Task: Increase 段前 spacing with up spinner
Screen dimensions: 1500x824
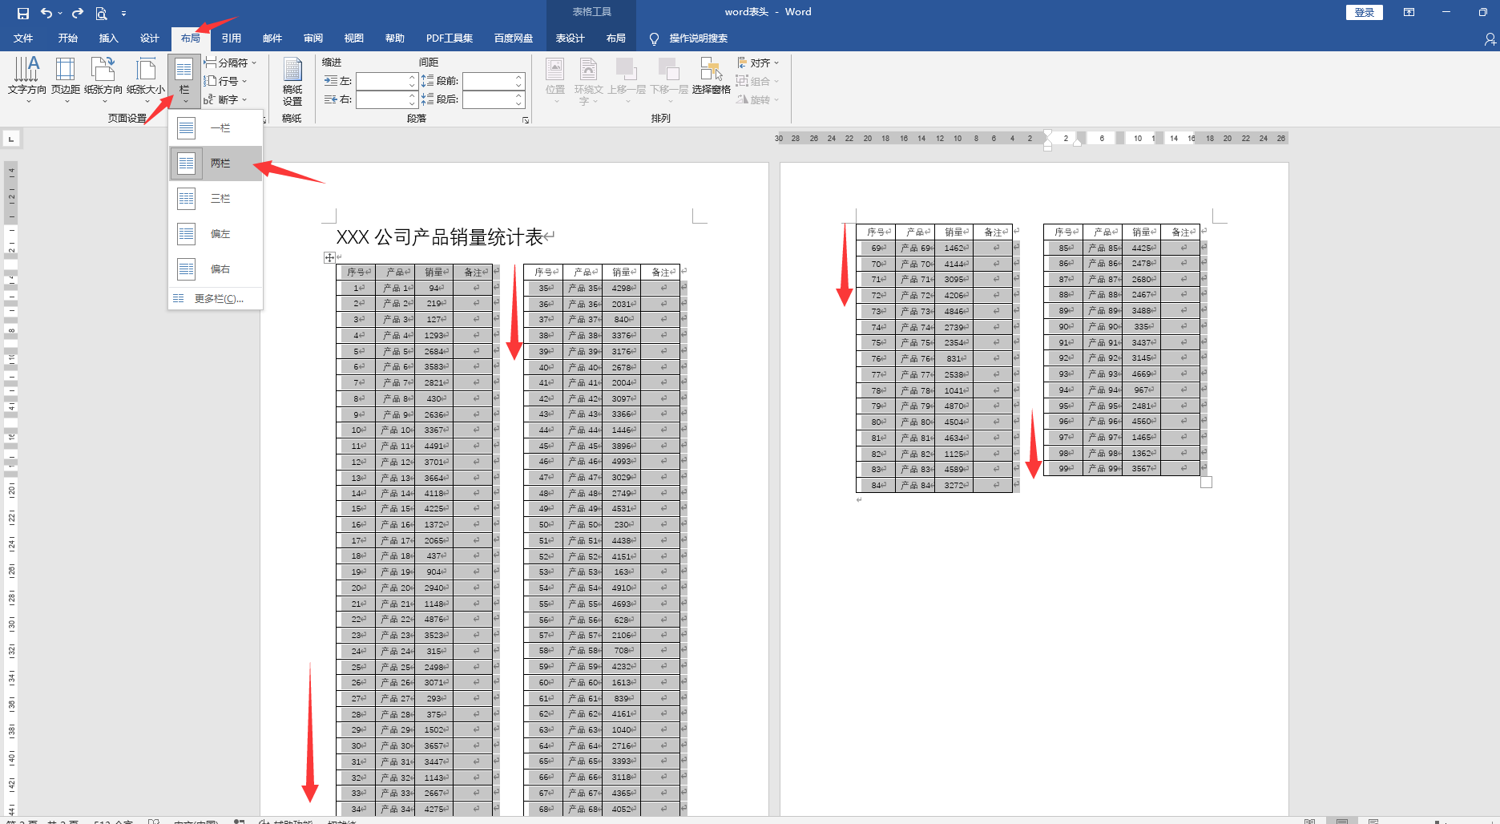Action: click(518, 77)
